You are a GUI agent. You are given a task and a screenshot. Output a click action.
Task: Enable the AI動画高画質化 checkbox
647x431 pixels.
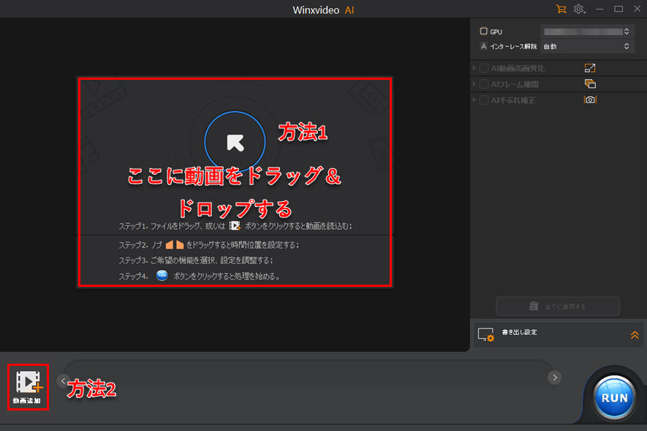click(x=484, y=68)
